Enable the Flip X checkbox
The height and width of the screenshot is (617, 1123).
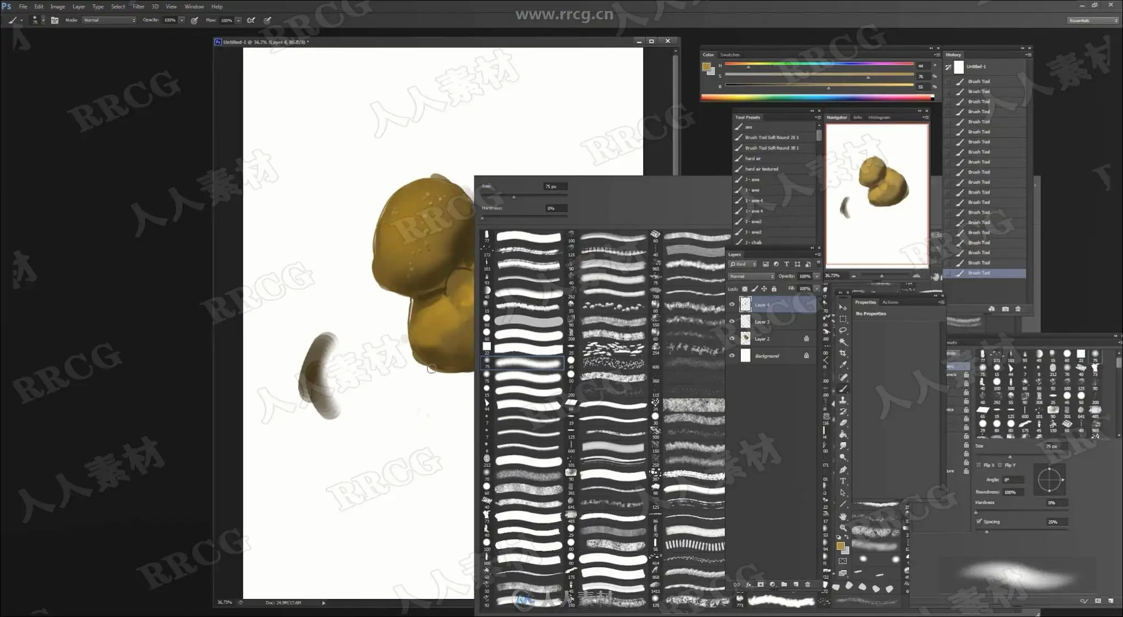click(979, 465)
